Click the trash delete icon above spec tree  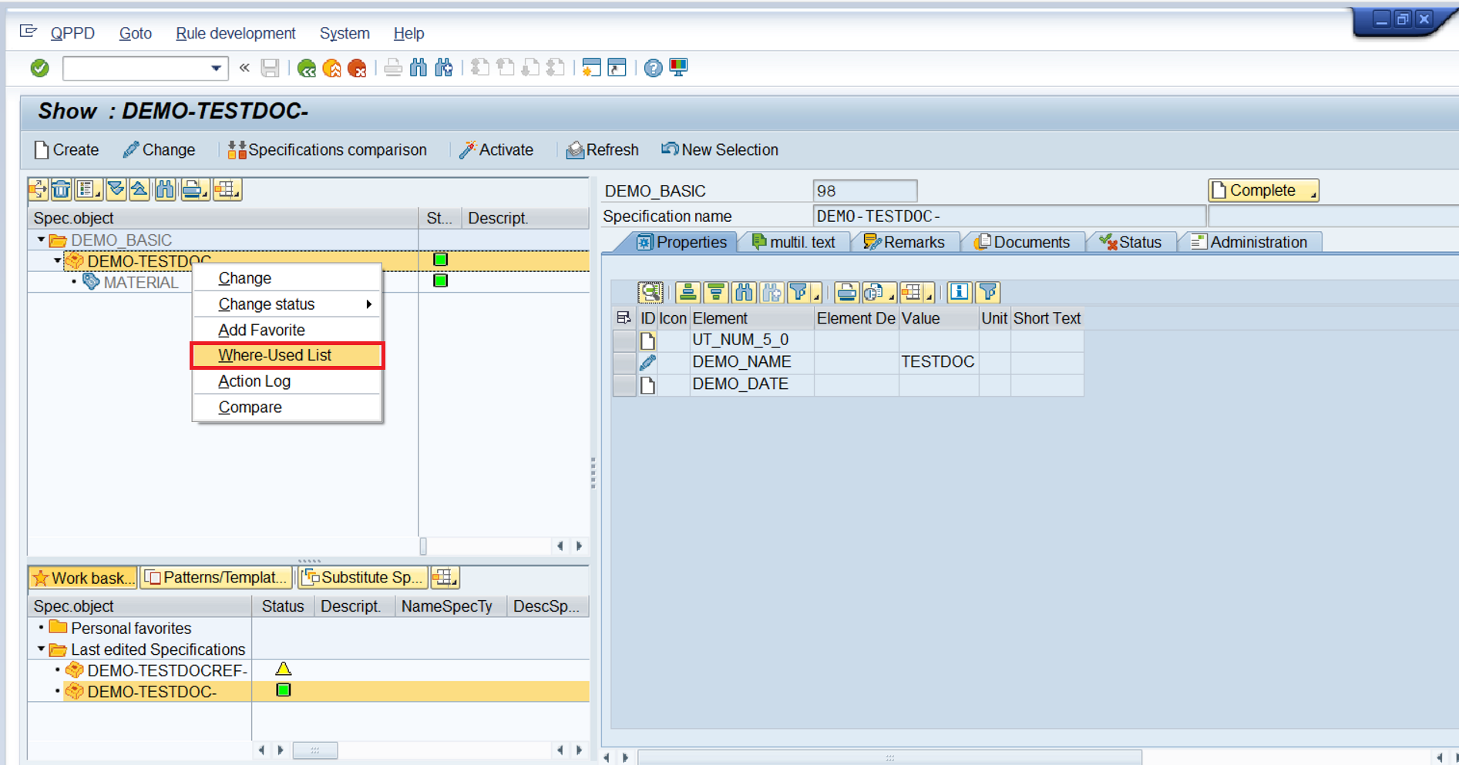tap(62, 190)
